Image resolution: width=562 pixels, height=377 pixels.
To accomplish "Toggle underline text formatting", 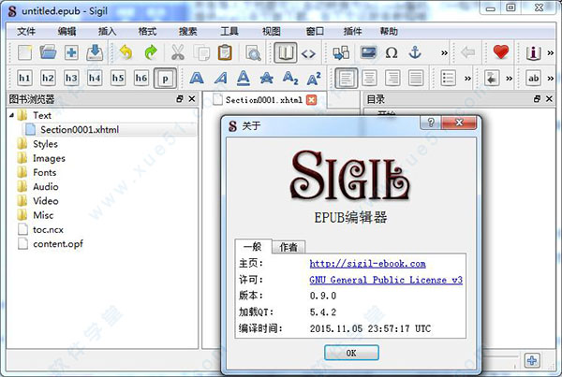I will click(x=244, y=78).
